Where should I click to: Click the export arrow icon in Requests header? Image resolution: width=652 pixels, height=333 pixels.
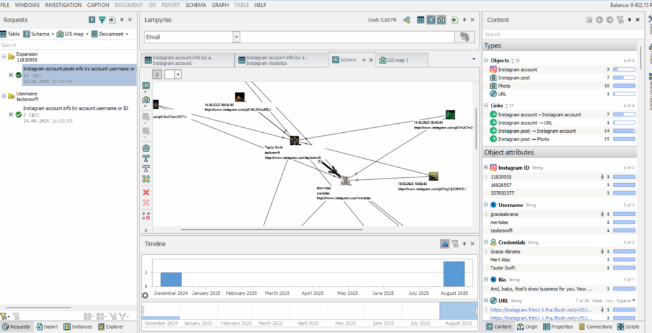pyautogui.click(x=112, y=20)
